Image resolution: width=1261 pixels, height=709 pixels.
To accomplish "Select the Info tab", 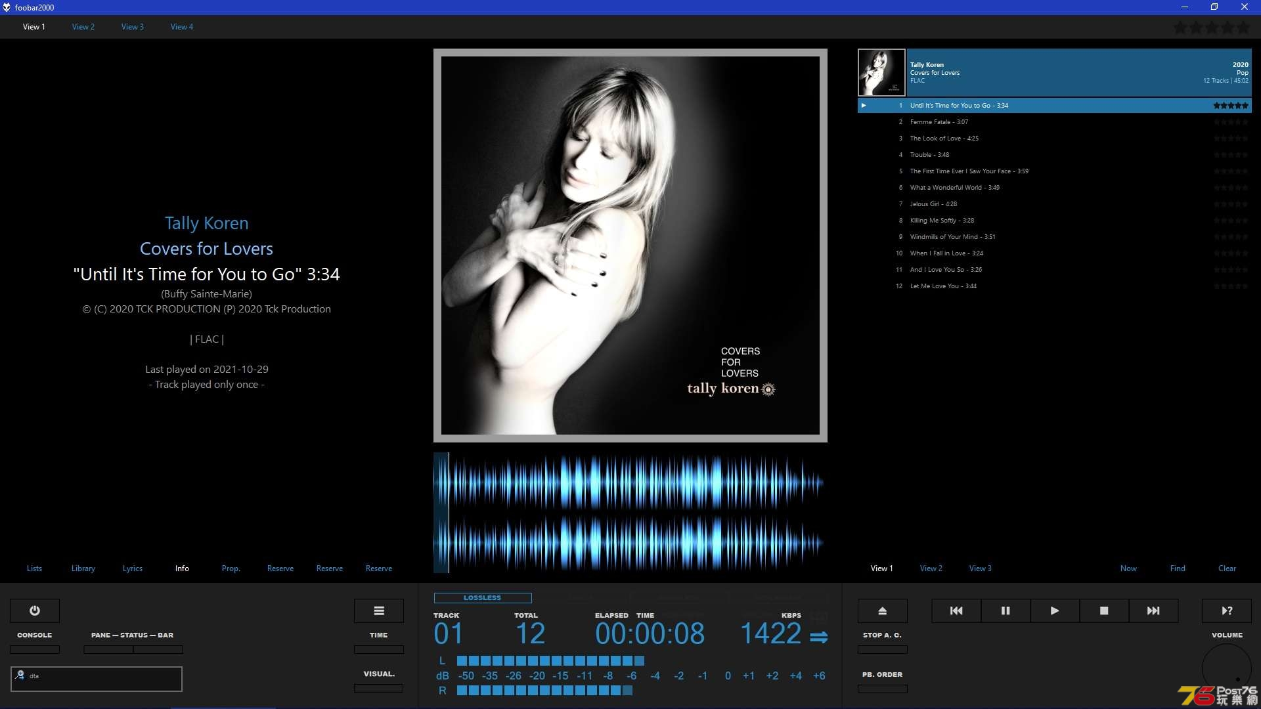I will point(182,569).
